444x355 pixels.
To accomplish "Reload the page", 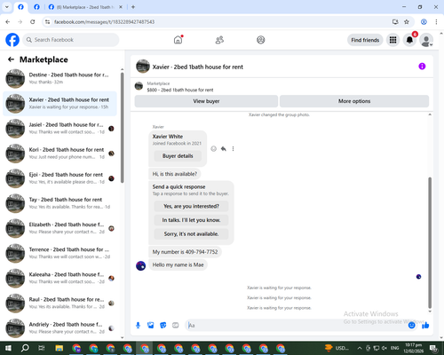I will pos(33,22).
